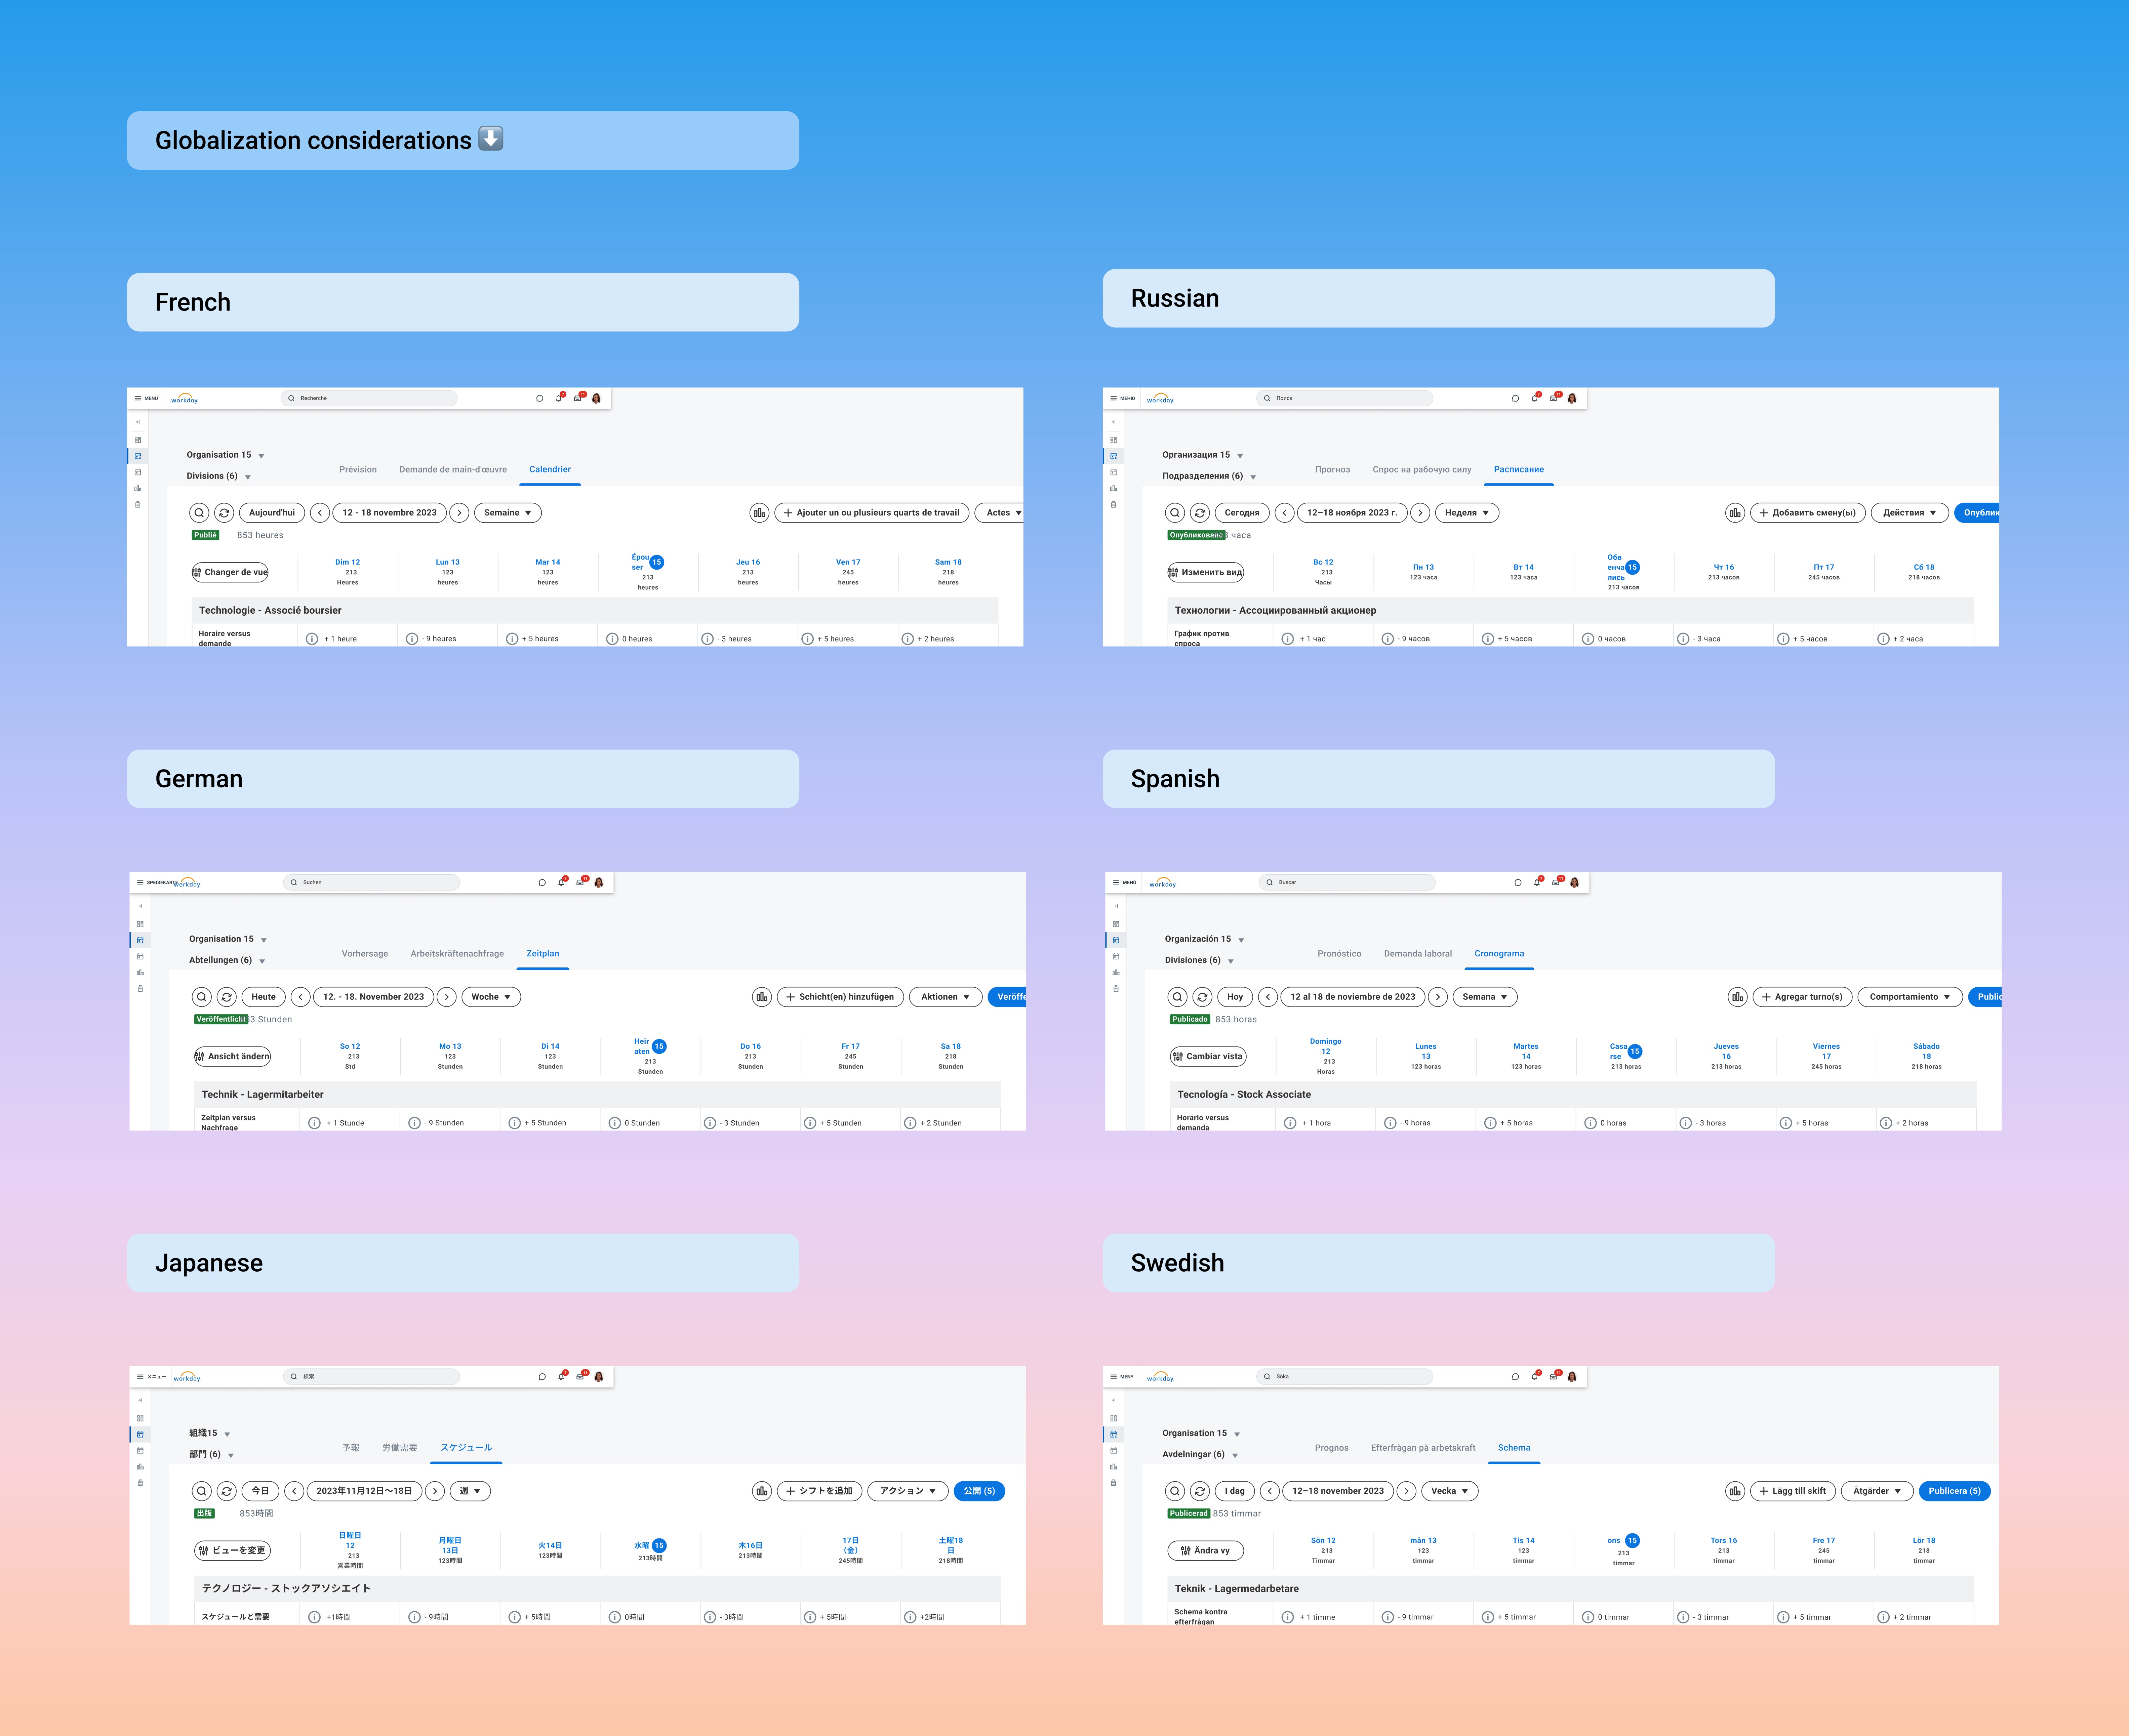Open the bar chart icon next to Добавить смену(ы)
This screenshot has width=2129, height=1736.
point(1735,513)
